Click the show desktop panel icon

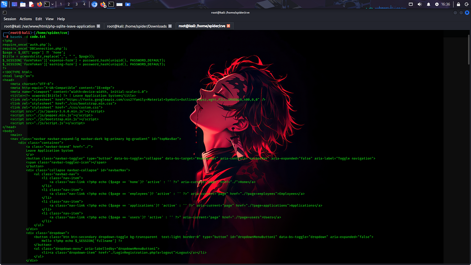click(x=14, y=4)
